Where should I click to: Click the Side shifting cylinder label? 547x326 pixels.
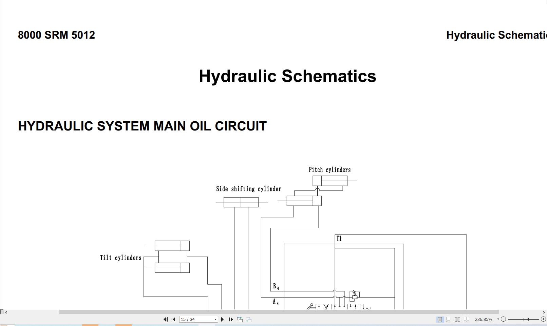(x=249, y=189)
